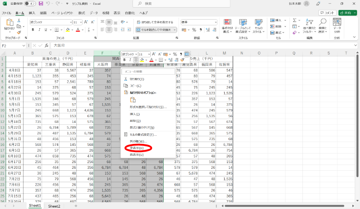360x209 pixels.
Task: Click the insert function fx icon
Action: [x=47, y=45]
